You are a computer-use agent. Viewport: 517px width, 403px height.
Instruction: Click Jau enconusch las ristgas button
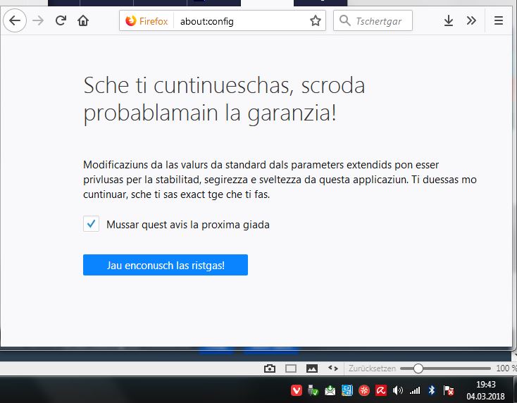point(166,265)
